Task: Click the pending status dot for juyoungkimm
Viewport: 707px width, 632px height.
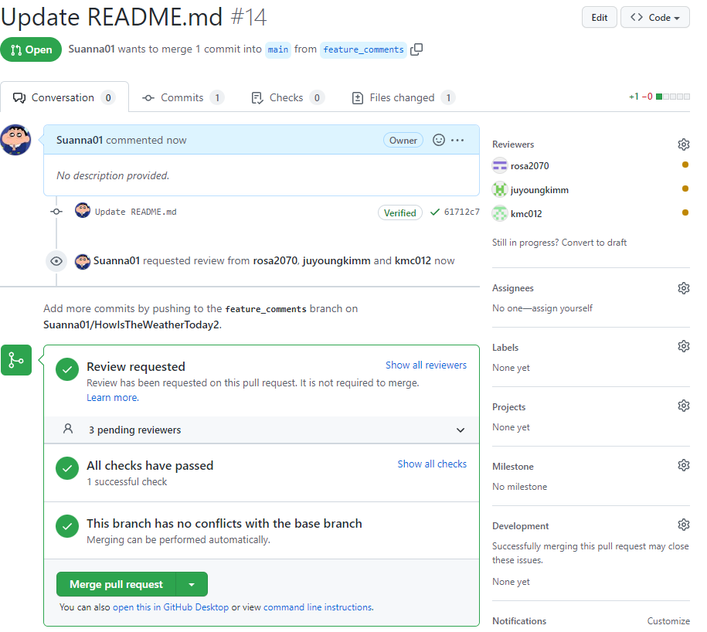Action: (685, 189)
